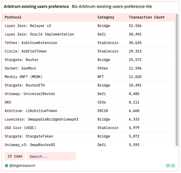The width and height of the screenshot is (181, 173).
Task: Select the USD Coin (USDC) row
Action: tap(88, 128)
